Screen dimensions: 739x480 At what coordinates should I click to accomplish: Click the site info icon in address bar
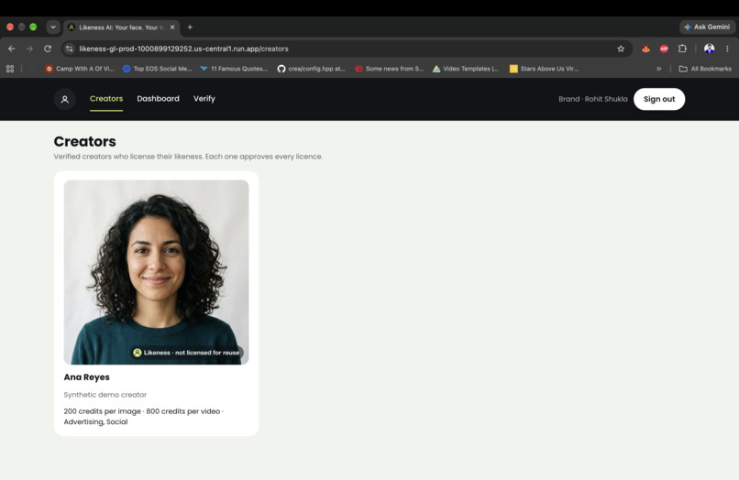(70, 49)
